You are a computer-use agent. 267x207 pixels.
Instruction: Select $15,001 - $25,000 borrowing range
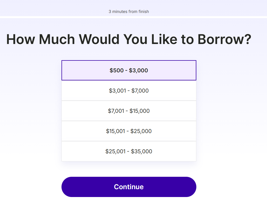(x=129, y=131)
